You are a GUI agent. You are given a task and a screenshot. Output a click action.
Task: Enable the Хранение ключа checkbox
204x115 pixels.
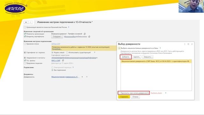tap(25, 44)
